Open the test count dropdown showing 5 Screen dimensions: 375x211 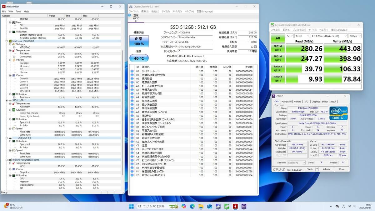[x=290, y=36]
